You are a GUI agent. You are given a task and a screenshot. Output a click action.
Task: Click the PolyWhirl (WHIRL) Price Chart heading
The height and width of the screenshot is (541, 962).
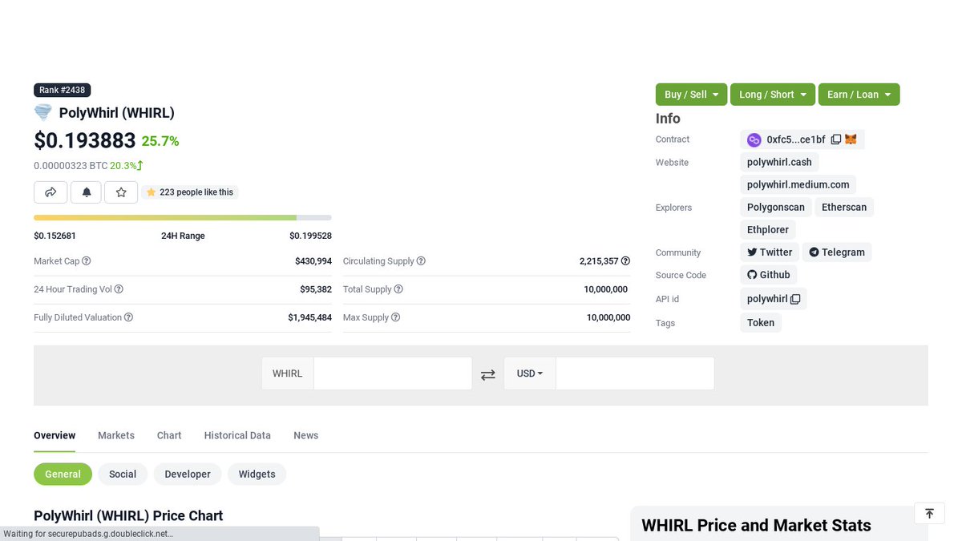[128, 515]
